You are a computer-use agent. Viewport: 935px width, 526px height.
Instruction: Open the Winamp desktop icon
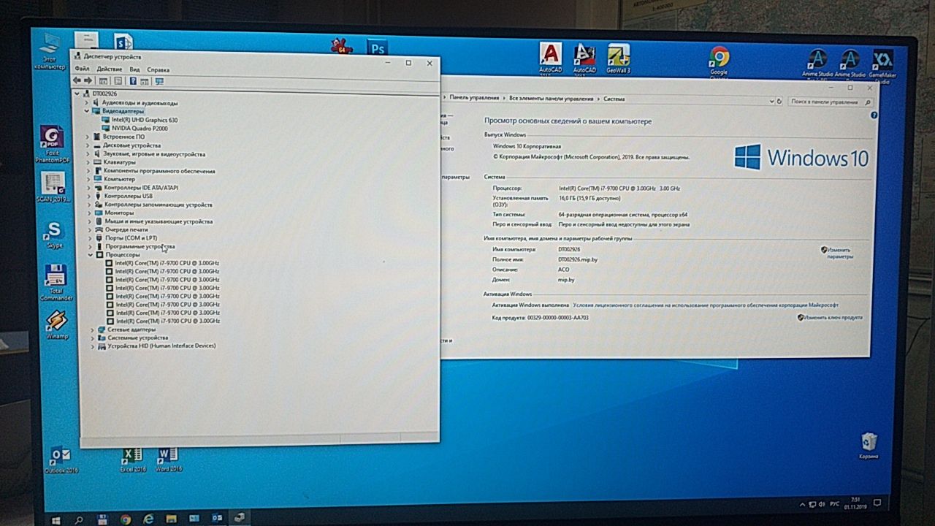click(57, 326)
